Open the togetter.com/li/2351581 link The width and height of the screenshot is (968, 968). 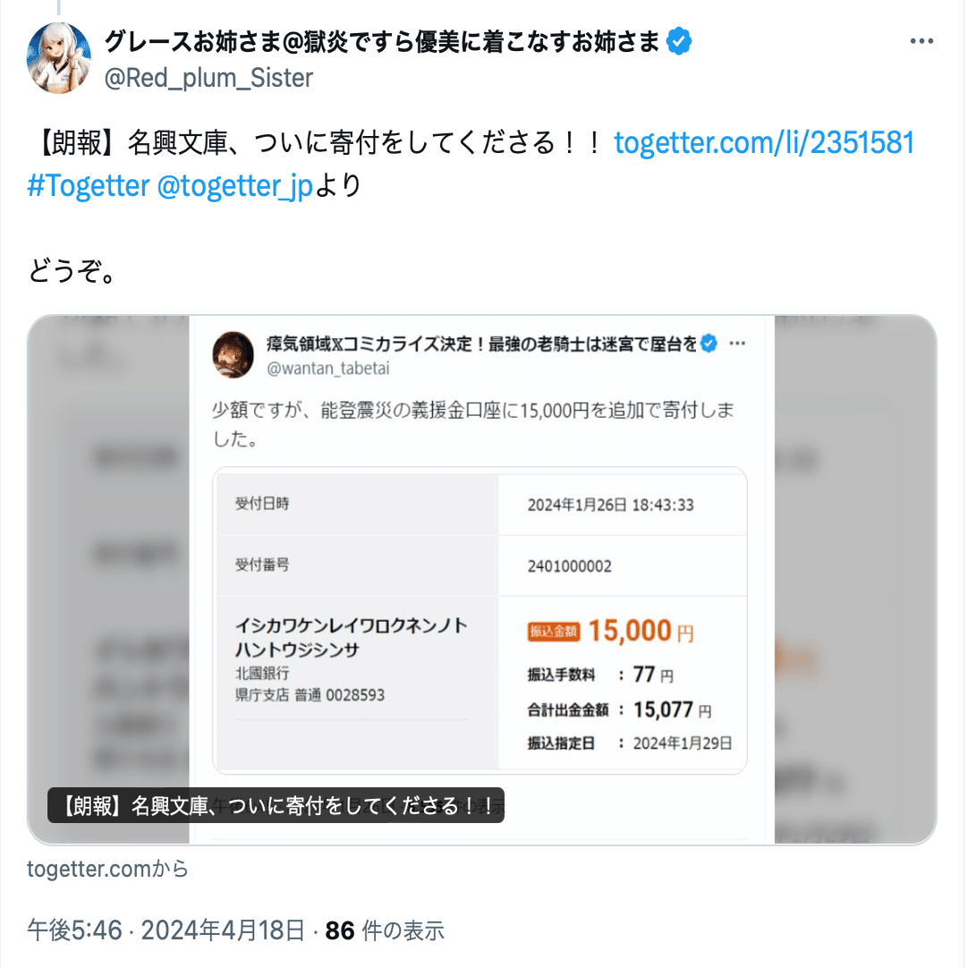point(764,142)
